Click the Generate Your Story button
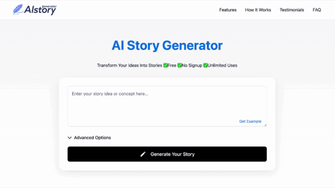 coord(167,154)
